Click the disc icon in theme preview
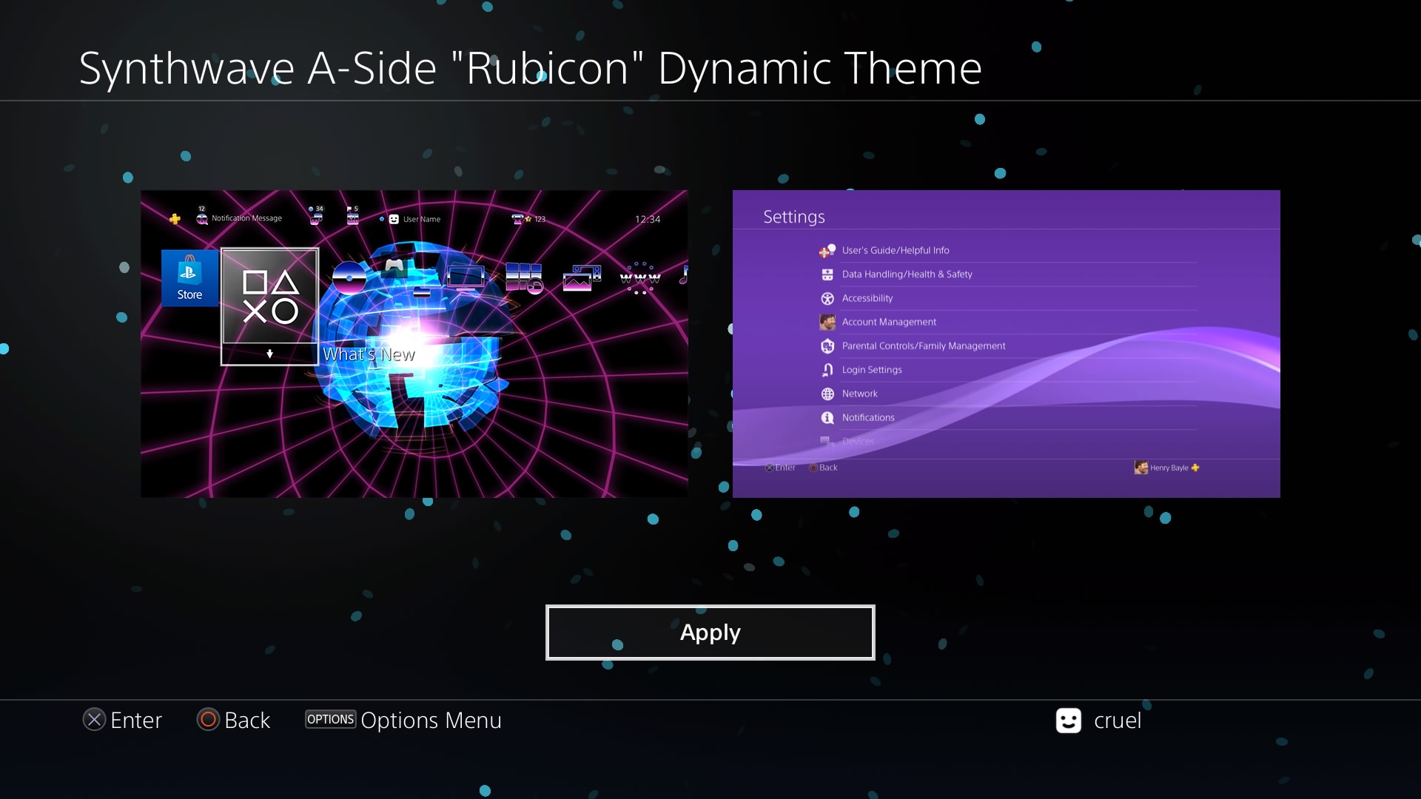The image size is (1421, 799). (349, 278)
